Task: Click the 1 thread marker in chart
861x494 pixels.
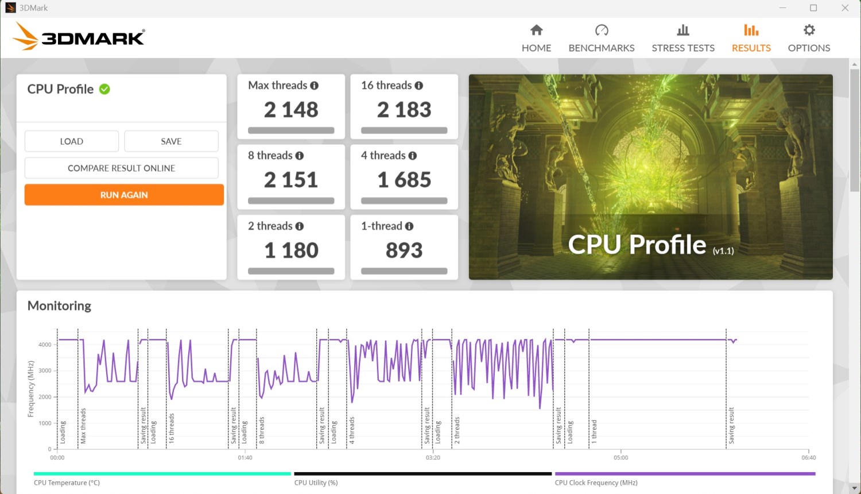Action: tap(594, 432)
